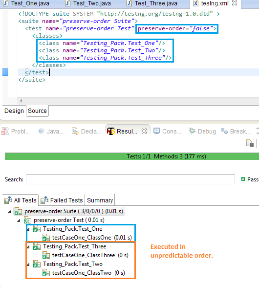The width and height of the screenshot is (259, 287).
Task: Select the testng.xml editor tab
Action: click(x=215, y=3)
